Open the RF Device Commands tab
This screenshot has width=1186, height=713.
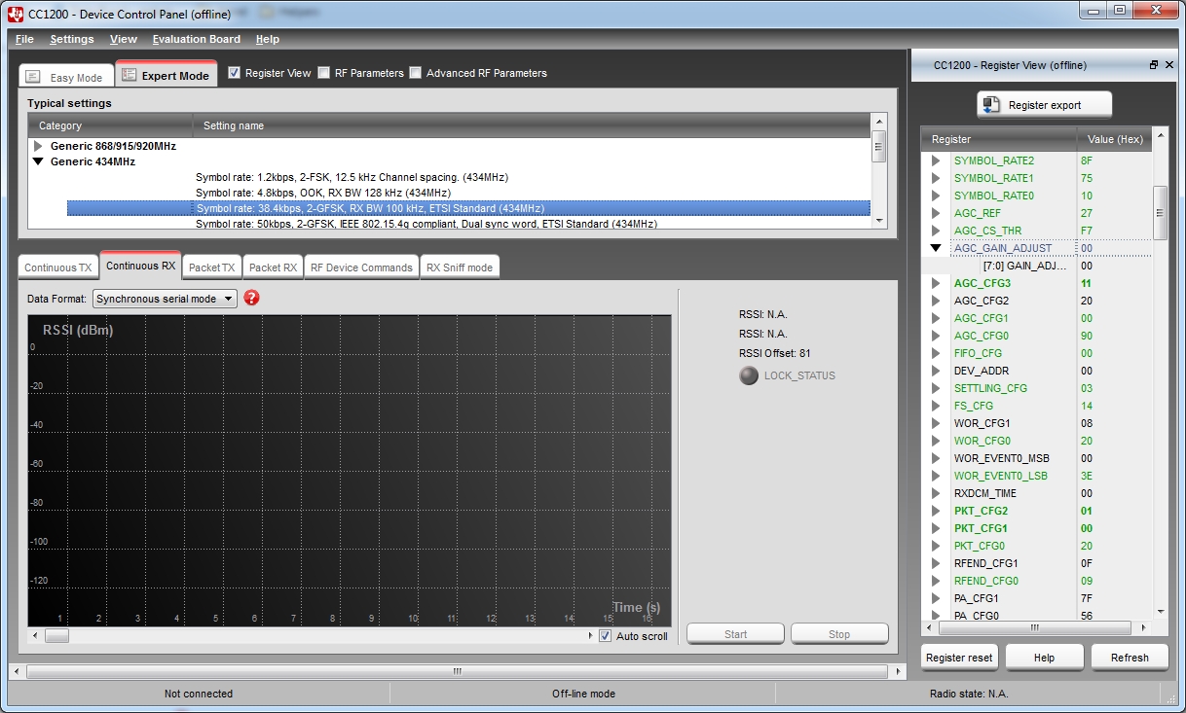(361, 267)
